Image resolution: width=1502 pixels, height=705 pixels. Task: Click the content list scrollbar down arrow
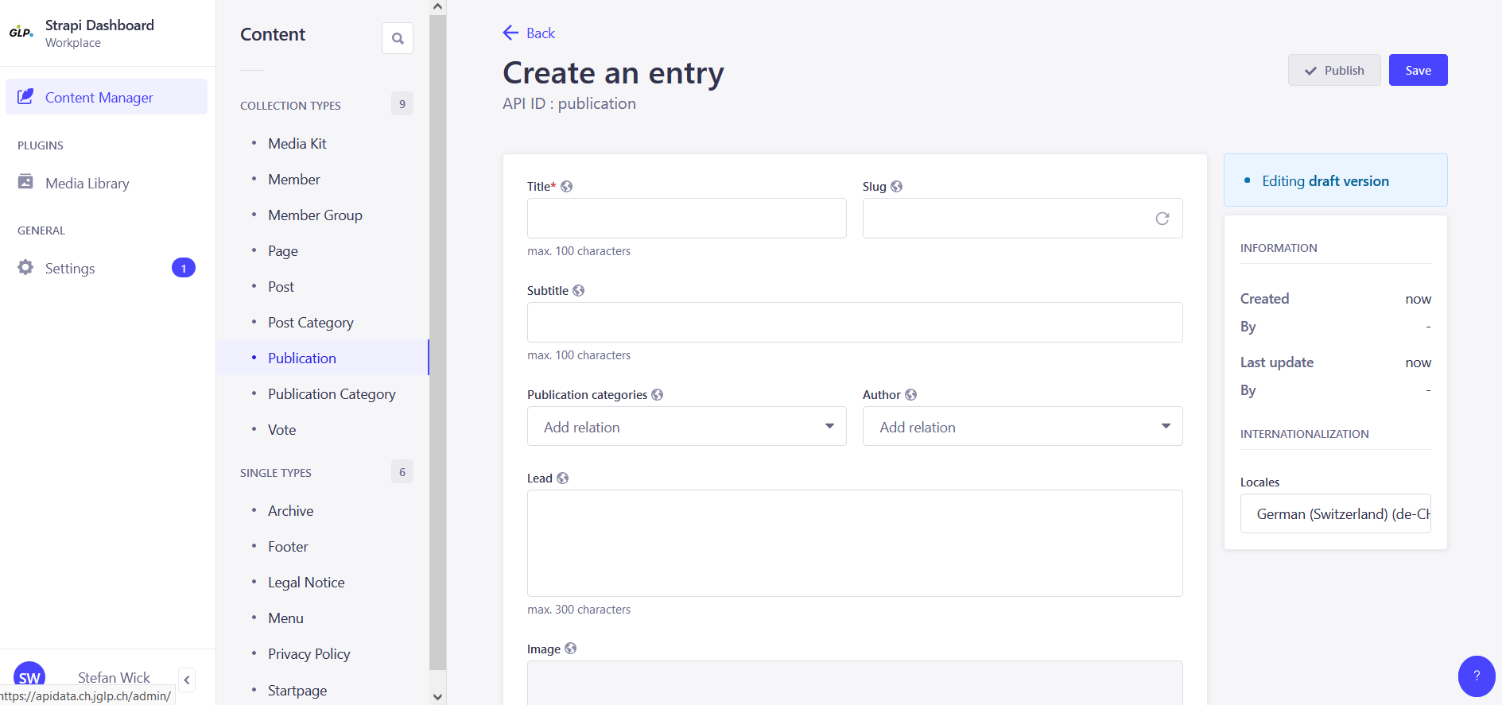point(437,696)
